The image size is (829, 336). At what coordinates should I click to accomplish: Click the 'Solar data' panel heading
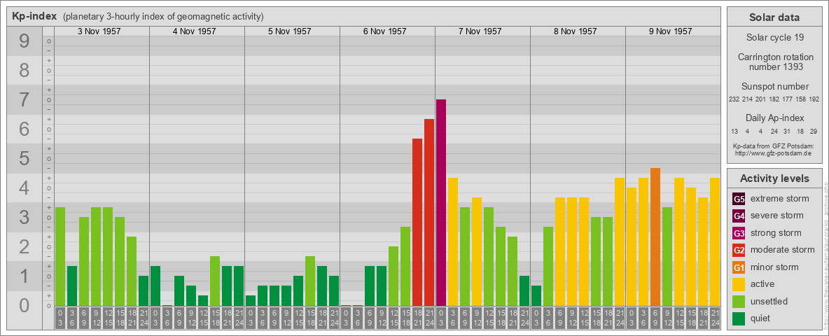coord(774,17)
